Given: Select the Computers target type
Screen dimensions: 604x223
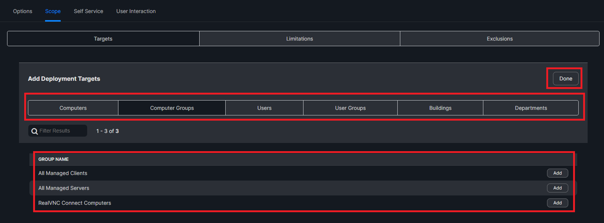Looking at the screenshot, I should [x=73, y=108].
